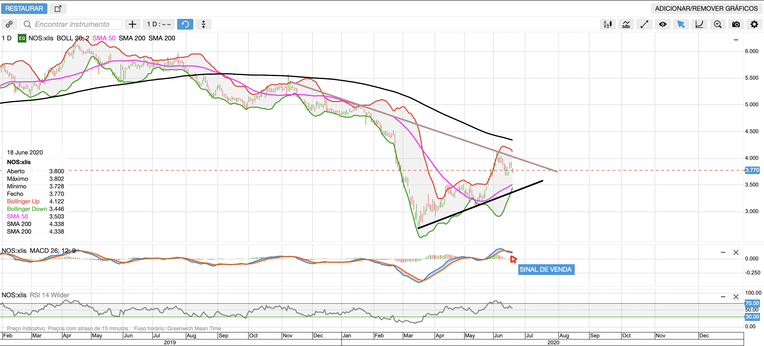Click the SMA 50 magenta legend label
The width and height of the screenshot is (764, 346).
click(104, 38)
